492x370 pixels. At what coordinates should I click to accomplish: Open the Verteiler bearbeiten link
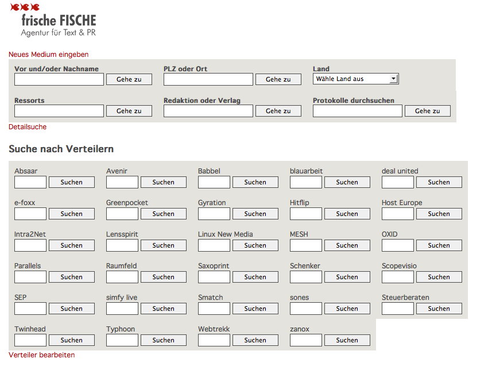42,355
